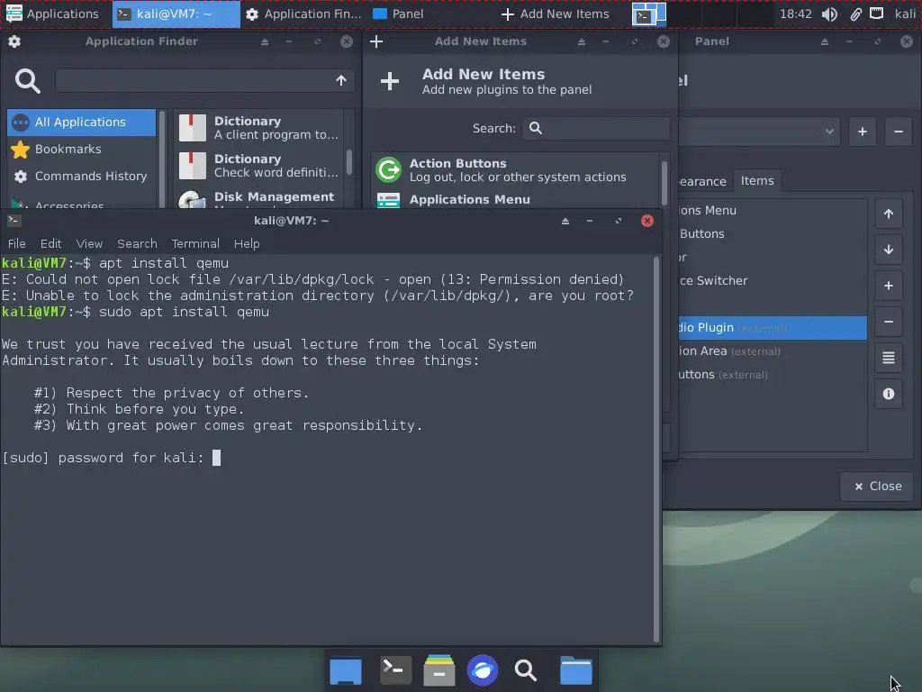The image size is (922, 692).
Task: Open terminal View menu
Action: pos(89,243)
